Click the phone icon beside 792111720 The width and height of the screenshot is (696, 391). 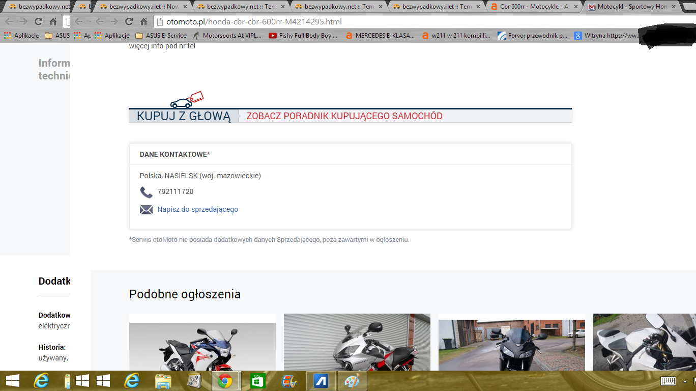pyautogui.click(x=146, y=192)
